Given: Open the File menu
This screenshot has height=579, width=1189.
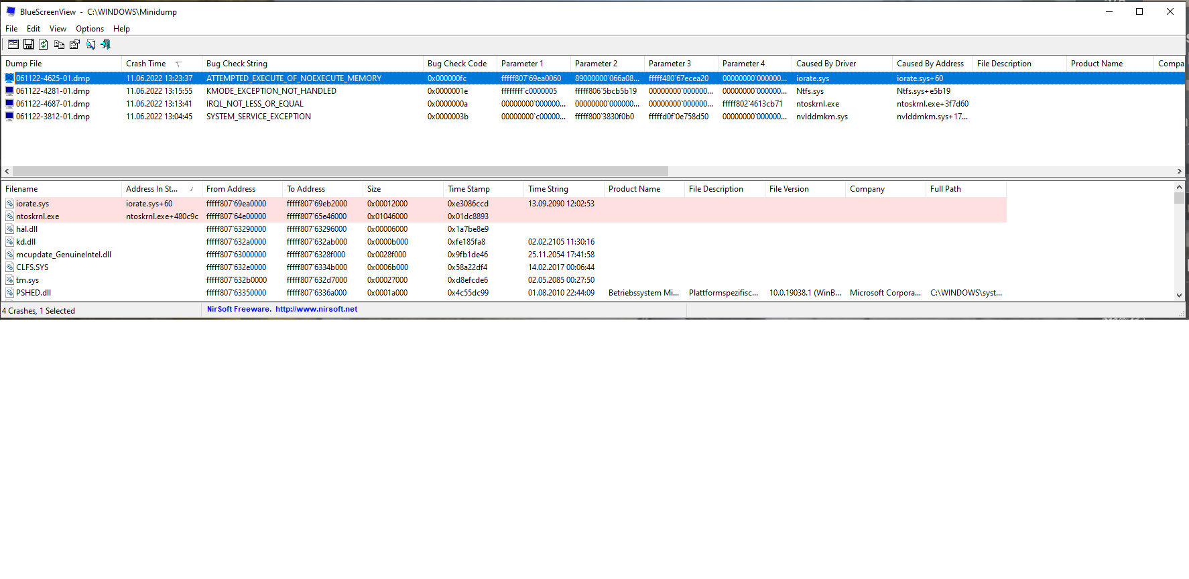Looking at the screenshot, I should tap(11, 29).
